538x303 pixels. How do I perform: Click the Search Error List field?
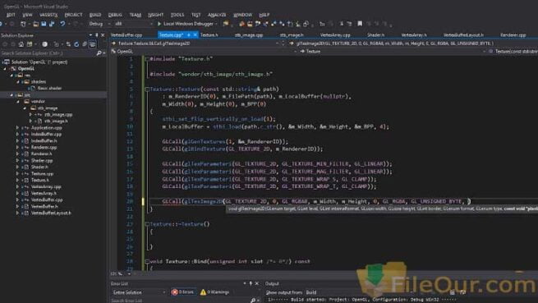(x=180, y=301)
